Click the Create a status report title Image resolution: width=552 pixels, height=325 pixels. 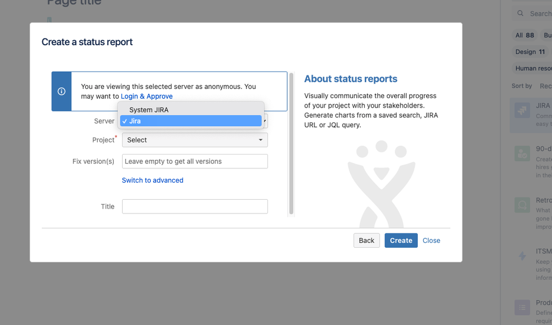click(x=87, y=42)
